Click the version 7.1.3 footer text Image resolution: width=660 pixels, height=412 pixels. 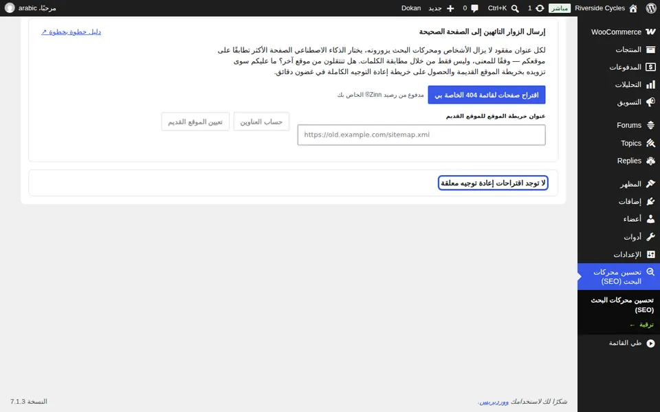pyautogui.click(x=29, y=402)
